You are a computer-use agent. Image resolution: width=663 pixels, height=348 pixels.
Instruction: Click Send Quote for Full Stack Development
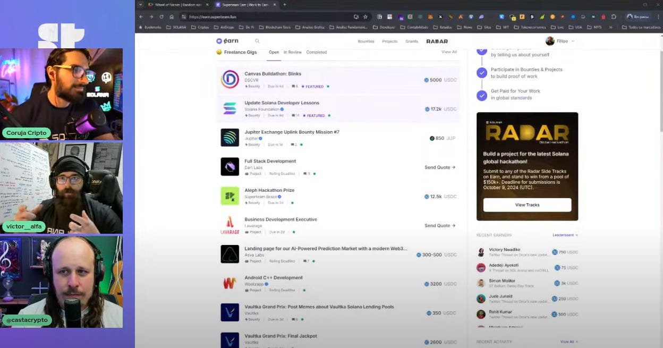tap(440, 167)
